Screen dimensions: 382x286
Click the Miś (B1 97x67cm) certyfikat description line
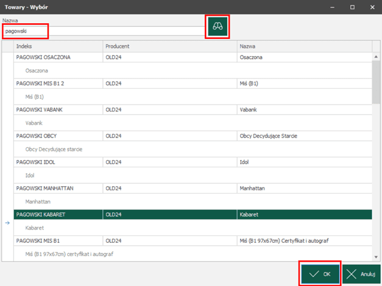193,254
